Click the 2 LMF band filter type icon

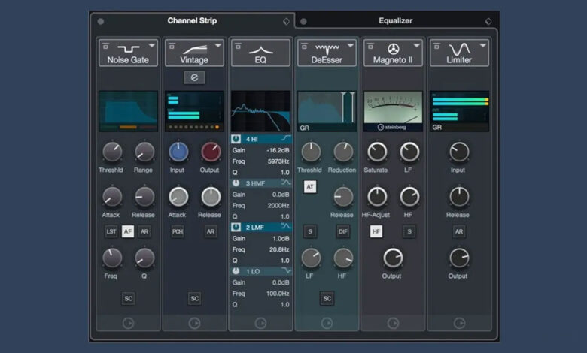(286, 227)
